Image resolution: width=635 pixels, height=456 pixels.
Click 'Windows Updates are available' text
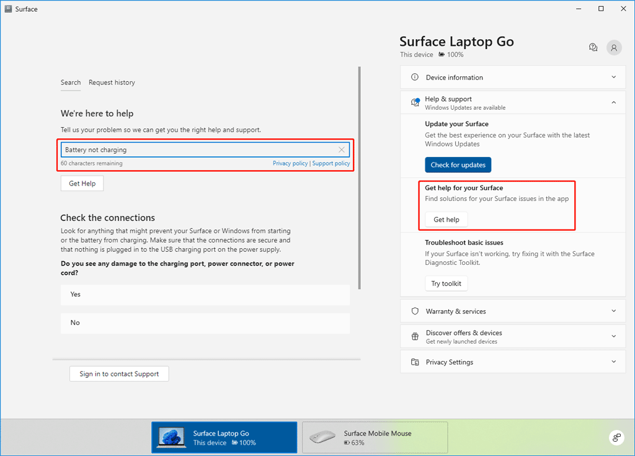465,107
